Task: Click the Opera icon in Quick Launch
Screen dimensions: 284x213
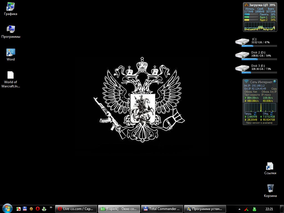Action: [x=38, y=209]
